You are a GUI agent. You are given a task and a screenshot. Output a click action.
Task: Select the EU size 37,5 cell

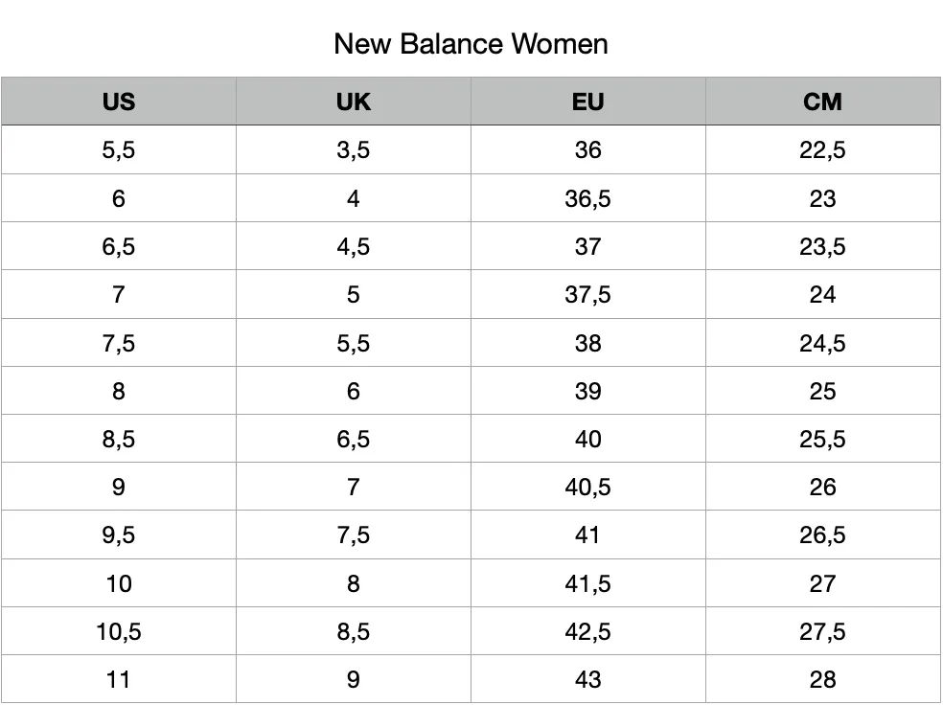(x=587, y=294)
